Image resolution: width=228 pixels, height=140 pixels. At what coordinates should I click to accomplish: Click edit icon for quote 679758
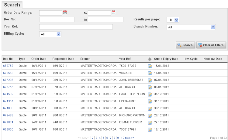coord(150,66)
